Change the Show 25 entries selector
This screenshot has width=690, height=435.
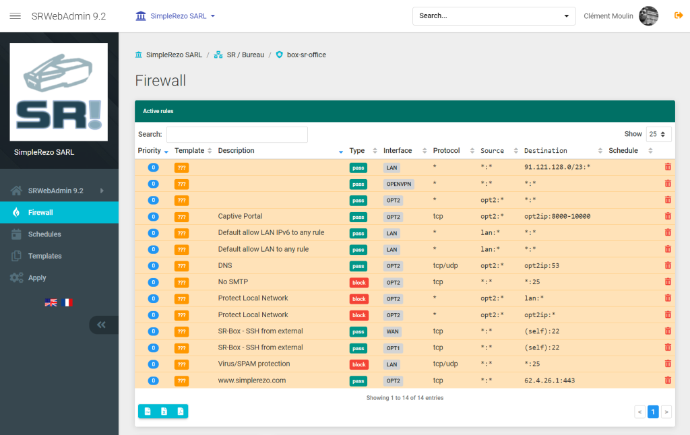658,134
